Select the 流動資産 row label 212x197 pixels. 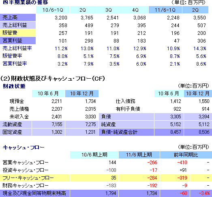pyautogui.click(x=16, y=124)
